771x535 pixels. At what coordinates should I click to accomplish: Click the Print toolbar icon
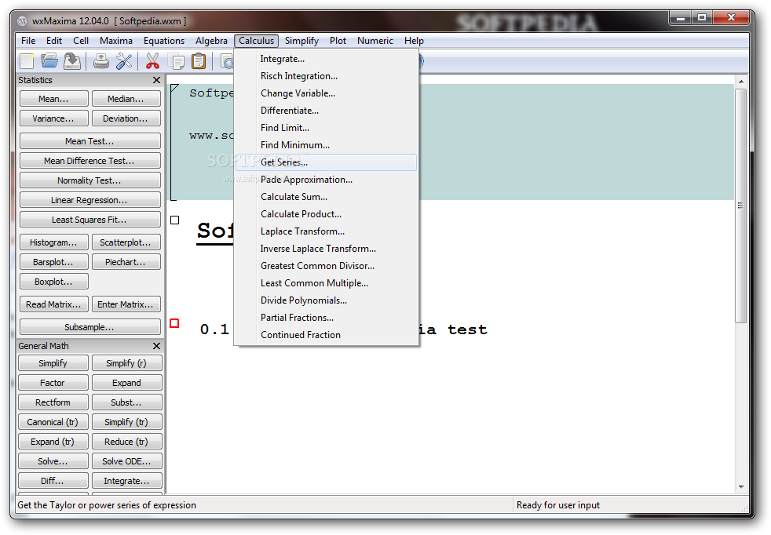[100, 61]
